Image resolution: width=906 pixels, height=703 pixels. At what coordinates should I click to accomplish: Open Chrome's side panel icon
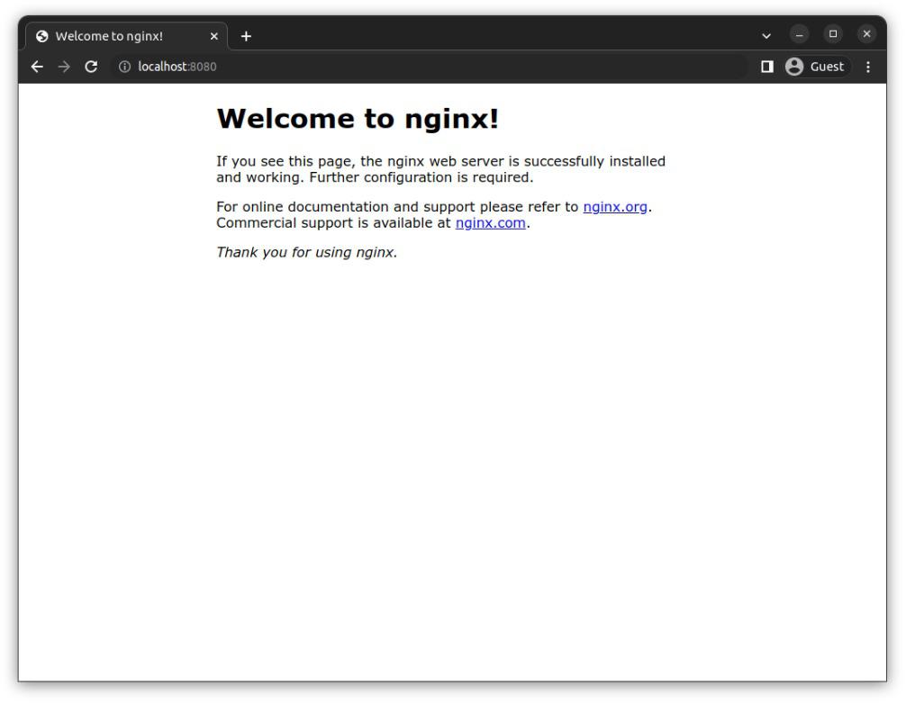[767, 66]
